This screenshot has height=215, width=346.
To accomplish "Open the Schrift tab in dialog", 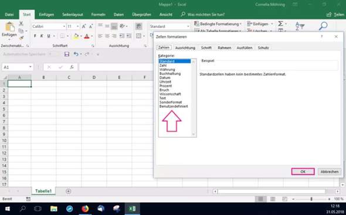I will coord(206,47).
